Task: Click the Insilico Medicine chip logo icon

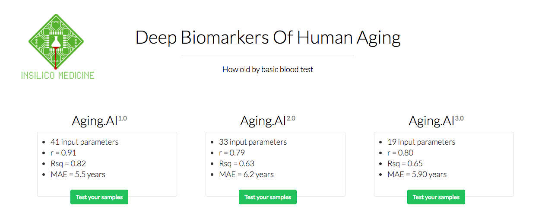Action: point(56,41)
